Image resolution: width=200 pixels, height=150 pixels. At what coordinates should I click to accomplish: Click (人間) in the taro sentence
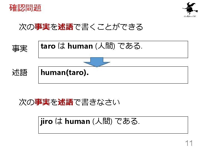105,46
